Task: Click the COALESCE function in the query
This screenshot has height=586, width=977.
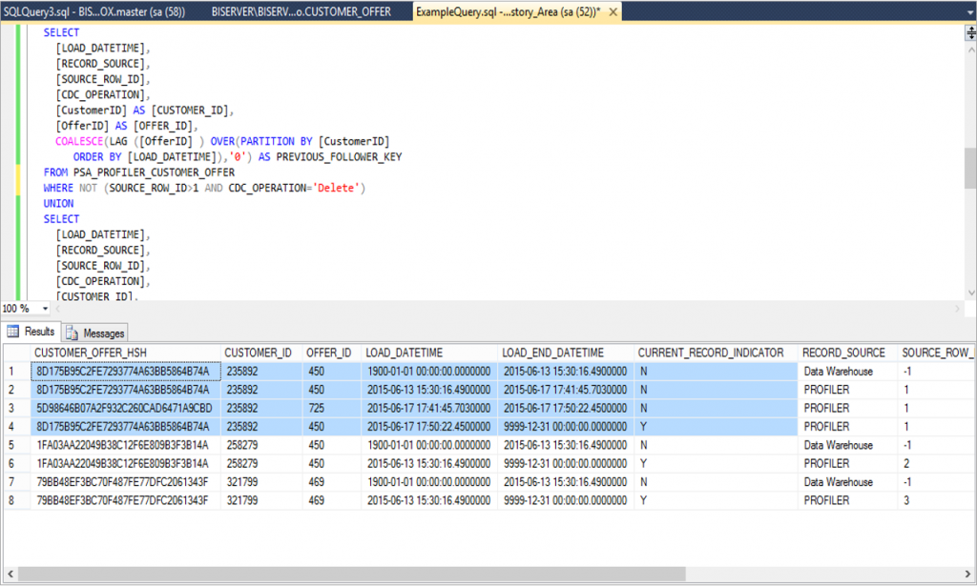Action: click(79, 141)
